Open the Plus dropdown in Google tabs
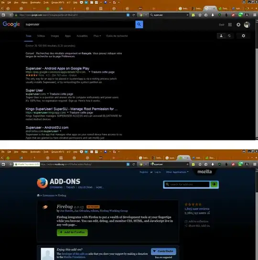258x260 pixels. pos(97,36)
